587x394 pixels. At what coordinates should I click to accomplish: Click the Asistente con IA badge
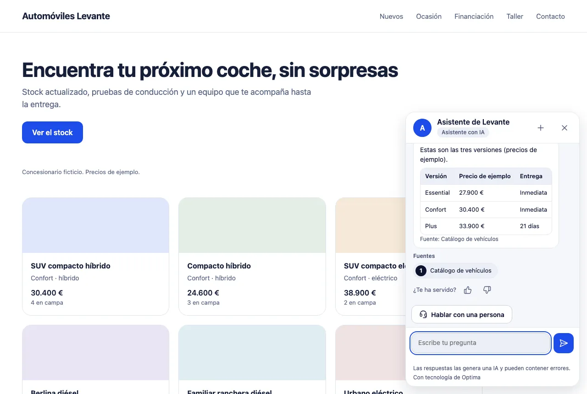tap(463, 132)
